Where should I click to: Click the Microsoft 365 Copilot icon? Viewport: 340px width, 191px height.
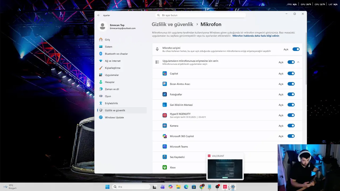tap(165, 136)
